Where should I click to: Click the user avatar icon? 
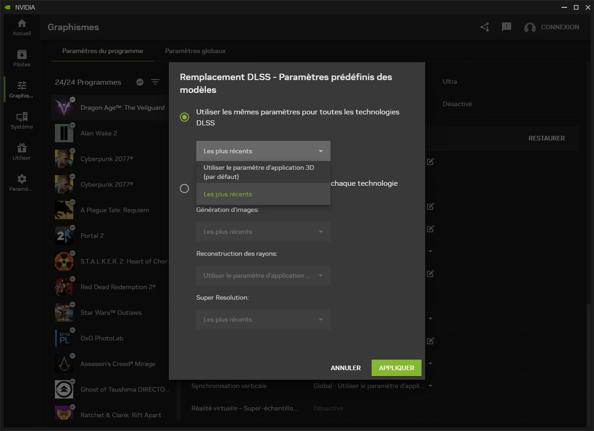(530, 27)
